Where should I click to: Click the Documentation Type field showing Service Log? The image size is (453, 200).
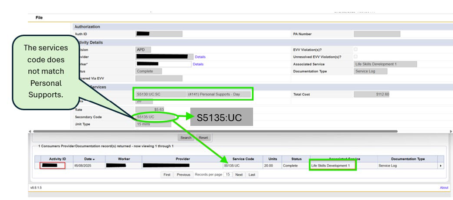coord(370,71)
